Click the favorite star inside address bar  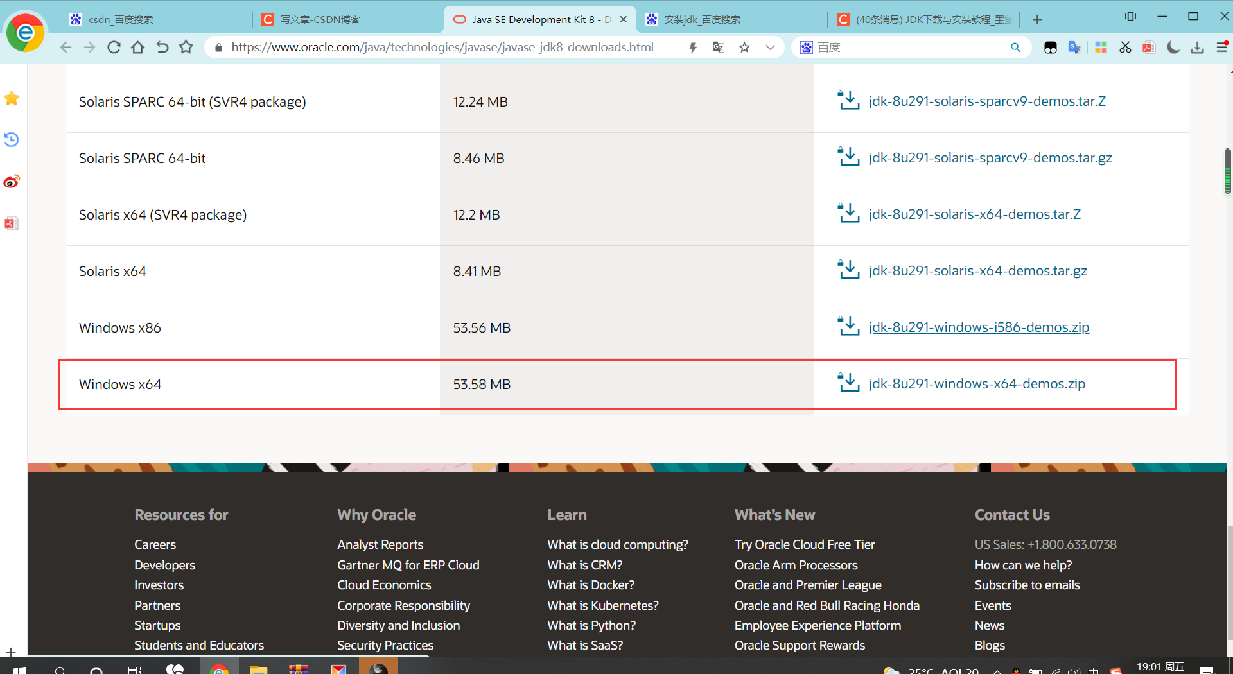744,48
